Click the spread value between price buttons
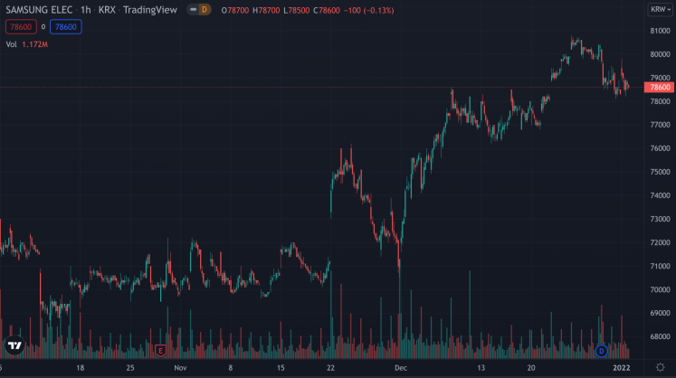Viewport: 676px width, 378px height. coord(43,27)
